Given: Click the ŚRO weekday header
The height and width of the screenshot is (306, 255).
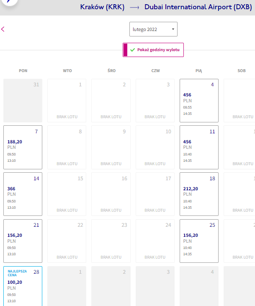Looking at the screenshot, I should click(x=111, y=70).
